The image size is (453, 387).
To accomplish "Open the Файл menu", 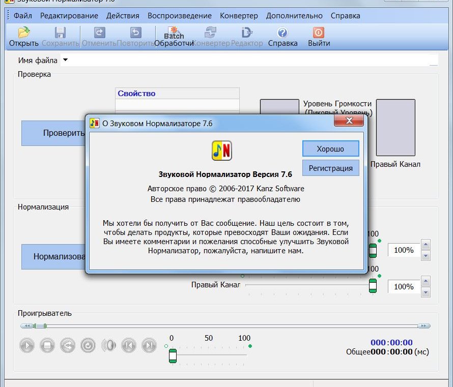I will 23,16.
